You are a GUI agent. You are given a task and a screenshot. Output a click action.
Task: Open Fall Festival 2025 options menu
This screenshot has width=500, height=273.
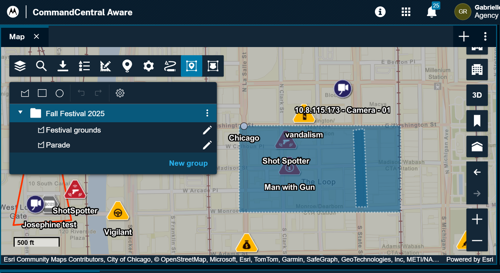click(x=207, y=113)
